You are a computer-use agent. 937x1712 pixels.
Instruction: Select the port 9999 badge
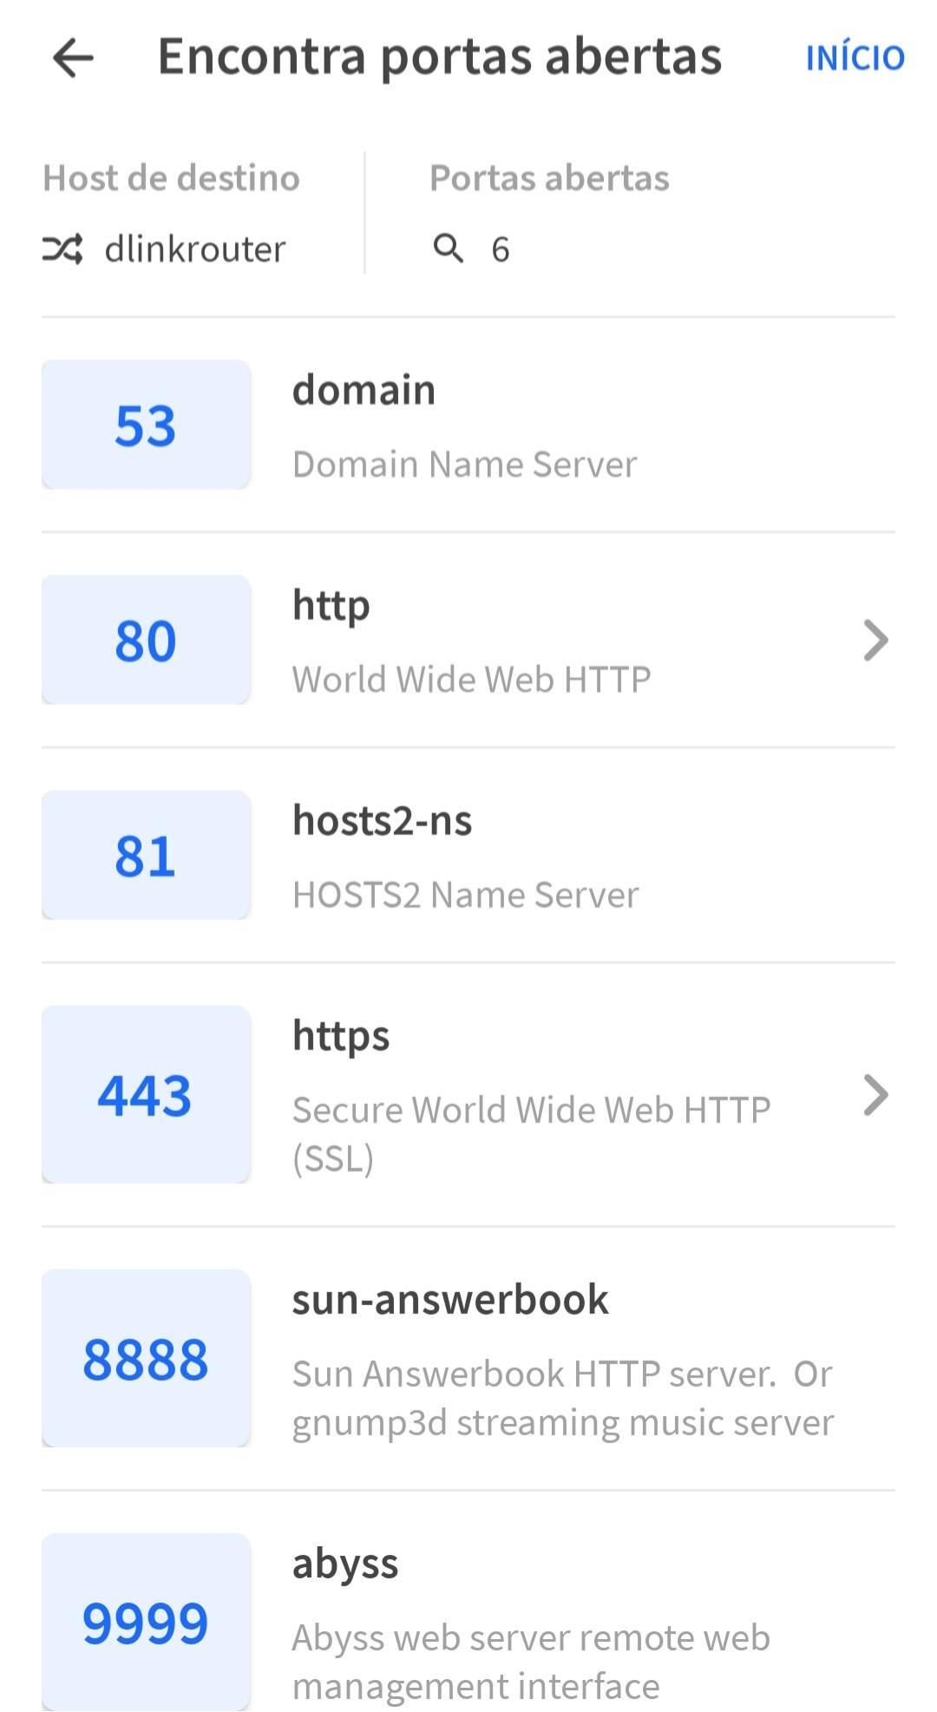(x=146, y=1622)
